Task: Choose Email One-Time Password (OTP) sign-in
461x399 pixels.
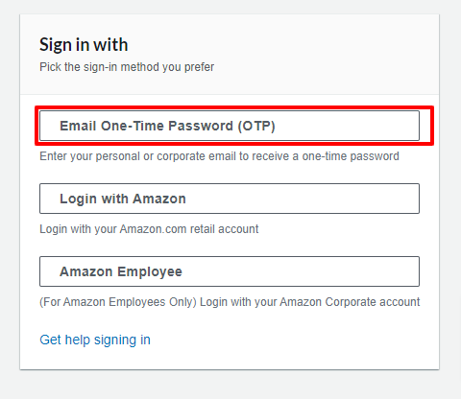Action: tap(230, 126)
